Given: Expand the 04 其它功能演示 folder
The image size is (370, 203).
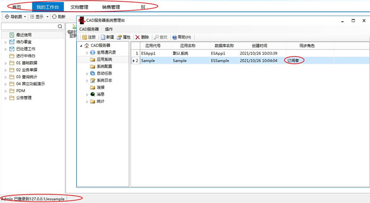Looking at the screenshot, I should (x=6, y=84).
